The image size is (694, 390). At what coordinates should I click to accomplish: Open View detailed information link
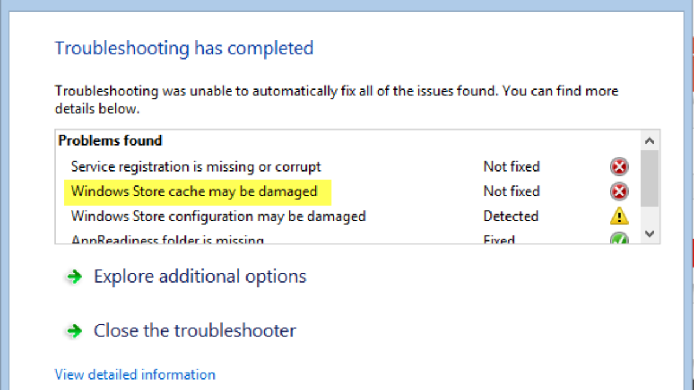pyautogui.click(x=135, y=374)
